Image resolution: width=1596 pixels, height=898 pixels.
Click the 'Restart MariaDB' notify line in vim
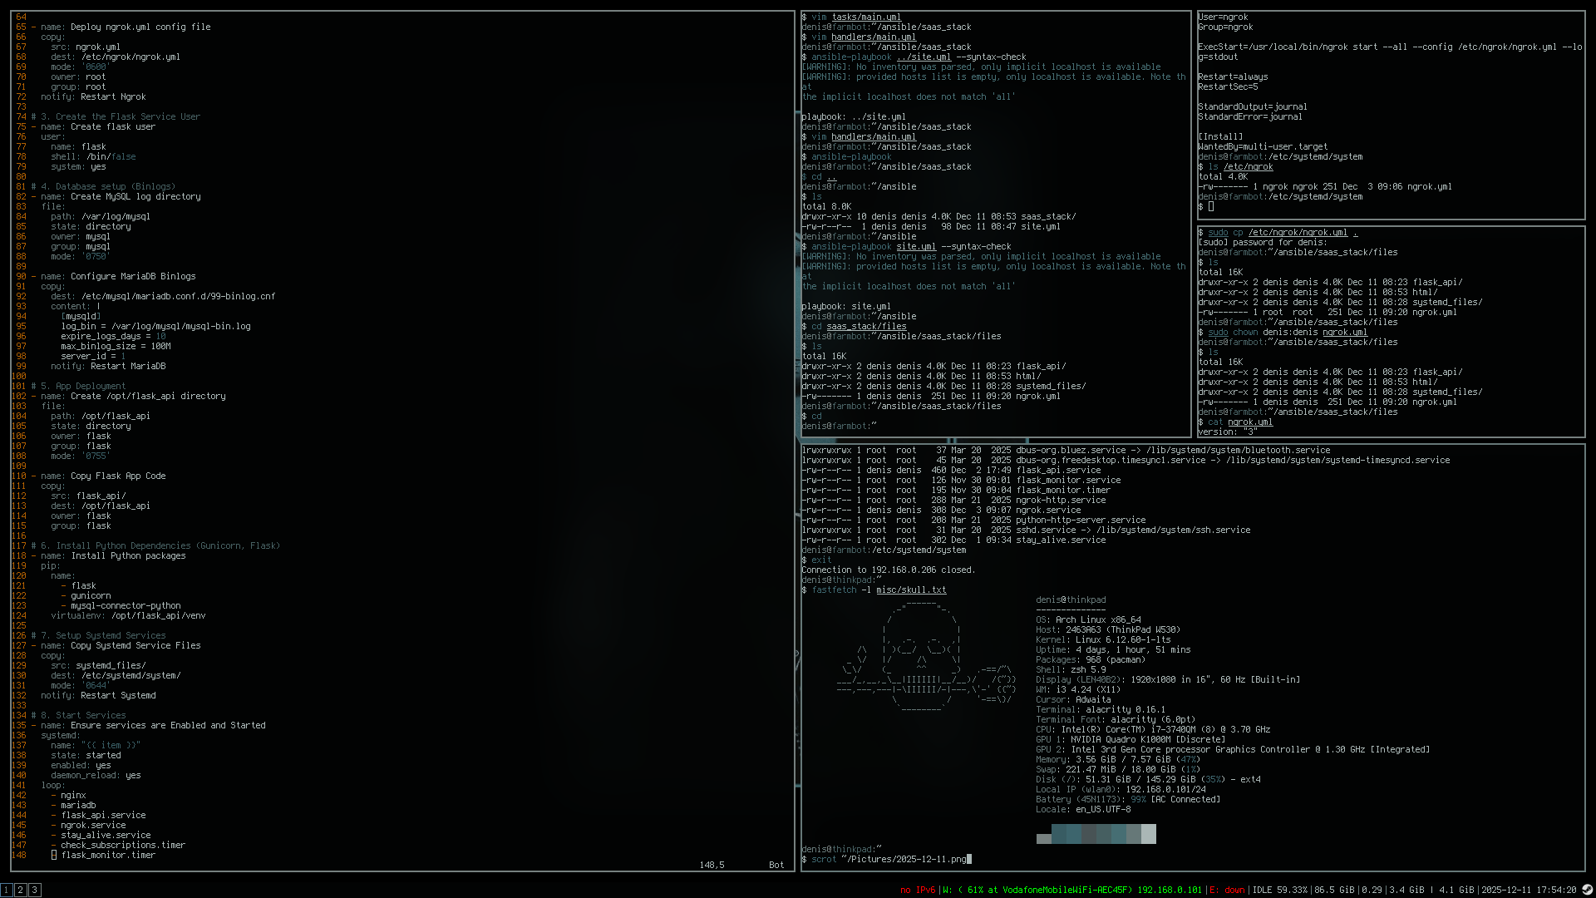[x=127, y=366]
